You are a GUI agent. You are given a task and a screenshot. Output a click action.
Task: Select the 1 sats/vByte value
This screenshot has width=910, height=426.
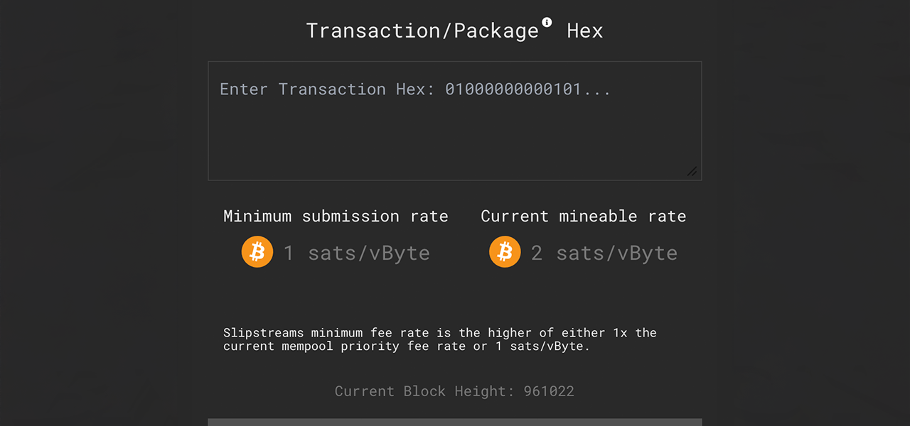click(x=357, y=253)
